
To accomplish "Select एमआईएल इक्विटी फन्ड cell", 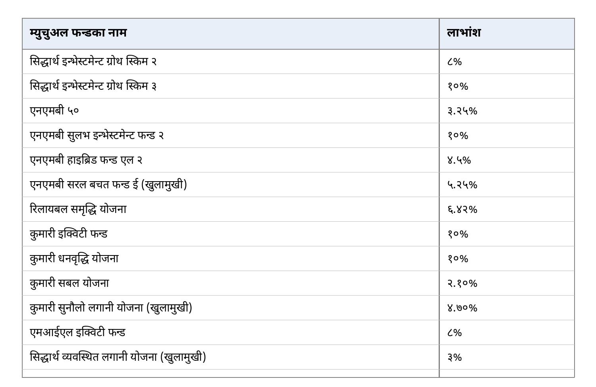I will pyautogui.click(x=230, y=333).
